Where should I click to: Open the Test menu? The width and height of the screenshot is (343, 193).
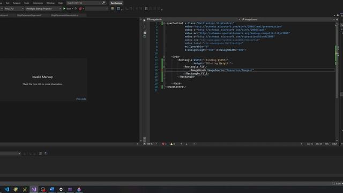tap(8, 3)
